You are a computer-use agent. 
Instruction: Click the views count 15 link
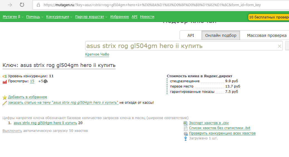[x=32, y=81]
